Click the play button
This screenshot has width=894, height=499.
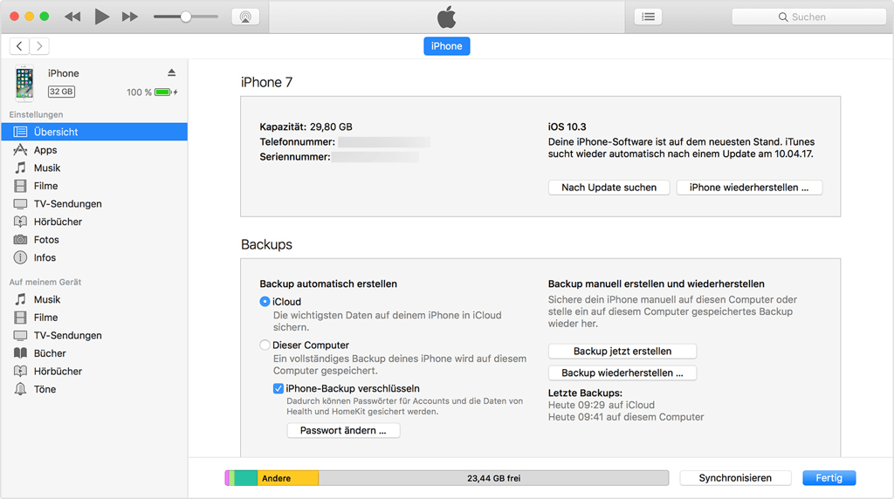click(101, 17)
